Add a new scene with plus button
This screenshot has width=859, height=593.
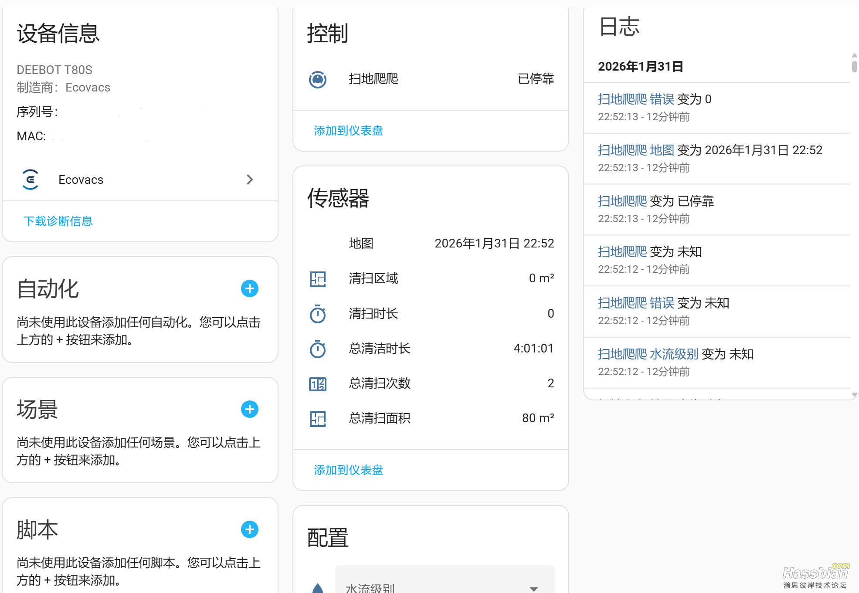(x=250, y=409)
